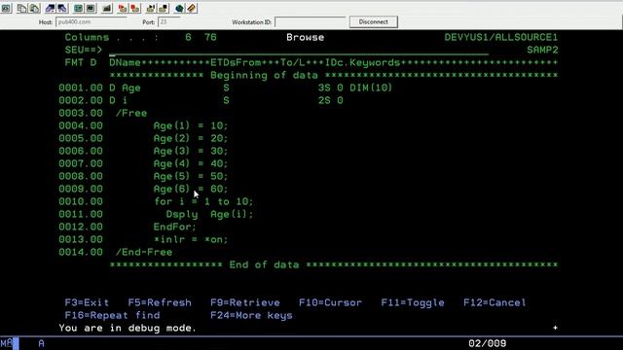The image size is (623, 350).
Task: Click sequence number 0014.00
Action: pos(81,253)
